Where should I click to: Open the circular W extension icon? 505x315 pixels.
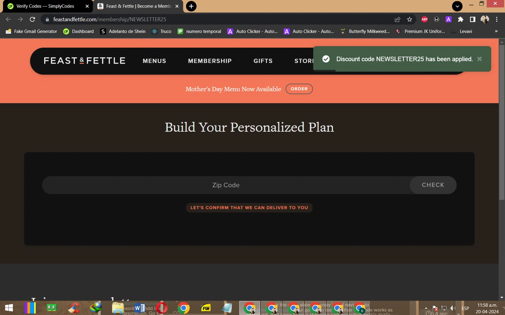click(x=437, y=19)
